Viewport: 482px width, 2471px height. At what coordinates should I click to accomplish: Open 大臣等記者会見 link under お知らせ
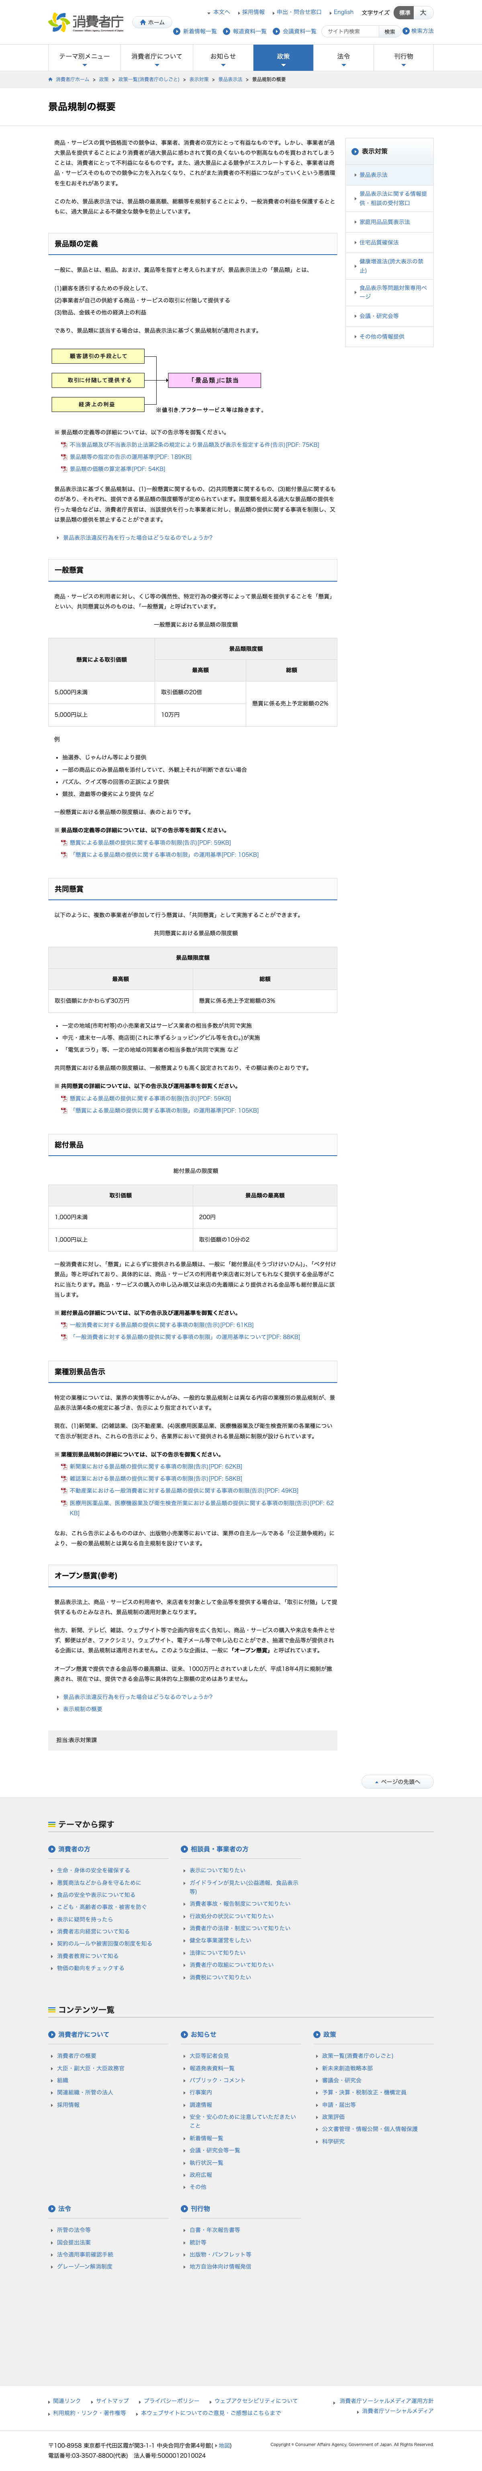pyautogui.click(x=209, y=2055)
